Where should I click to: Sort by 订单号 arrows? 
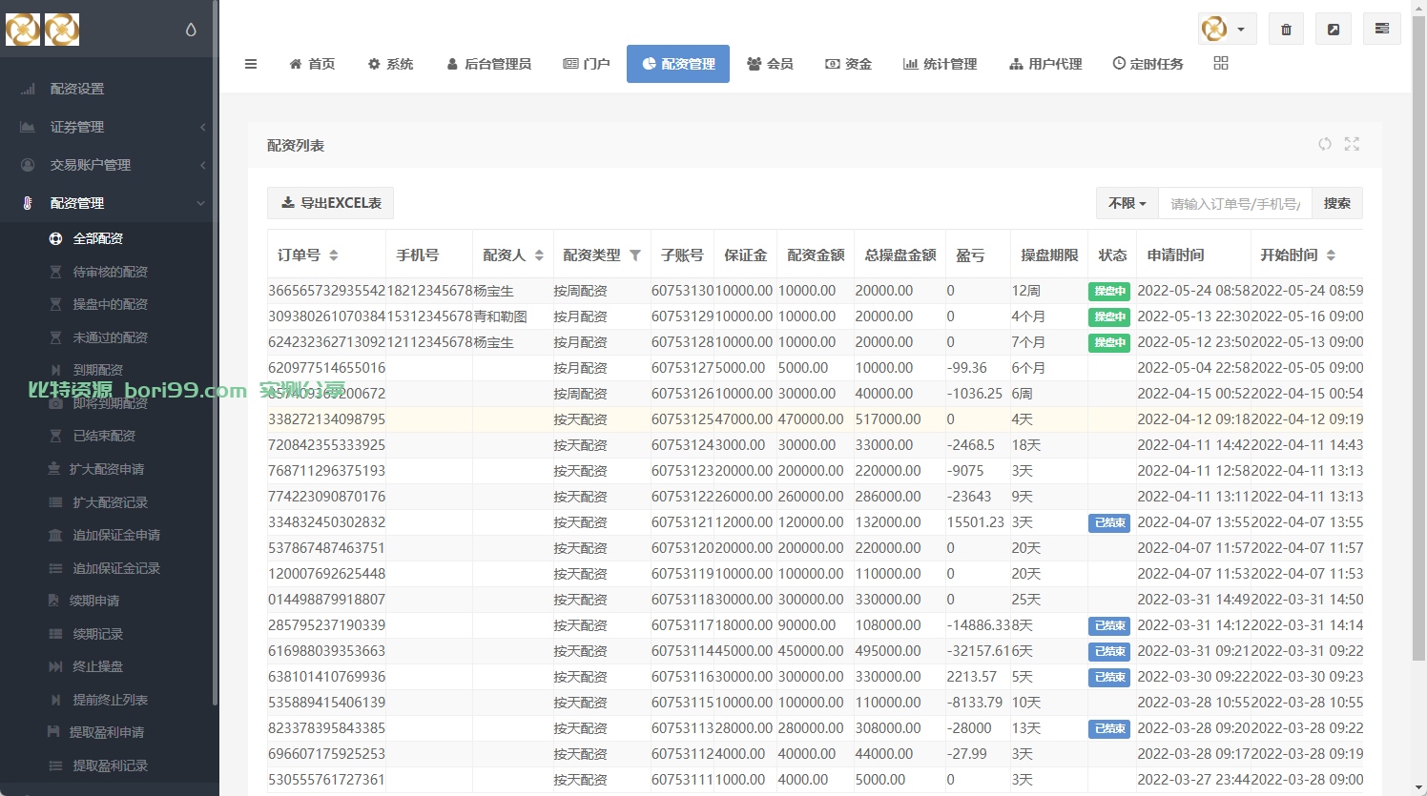pyautogui.click(x=334, y=255)
